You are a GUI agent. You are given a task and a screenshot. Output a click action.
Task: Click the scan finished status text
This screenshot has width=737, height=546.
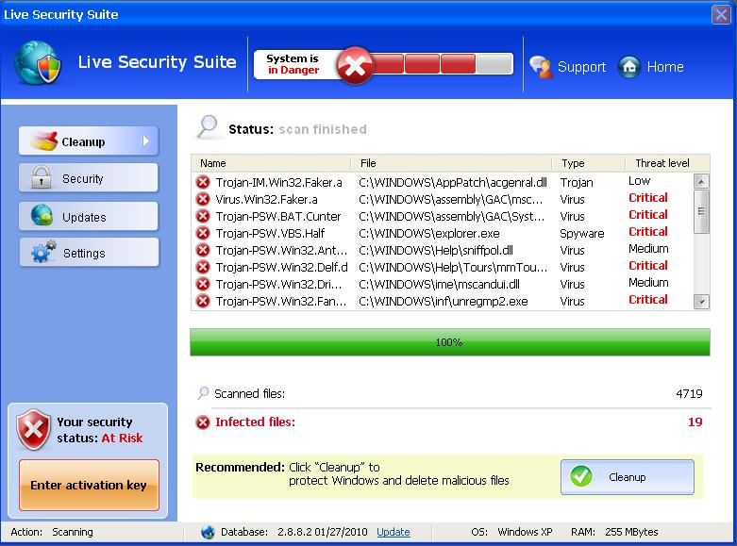323,129
